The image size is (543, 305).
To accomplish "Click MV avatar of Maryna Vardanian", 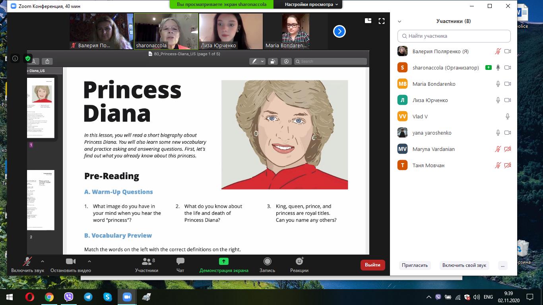I will click(x=402, y=149).
